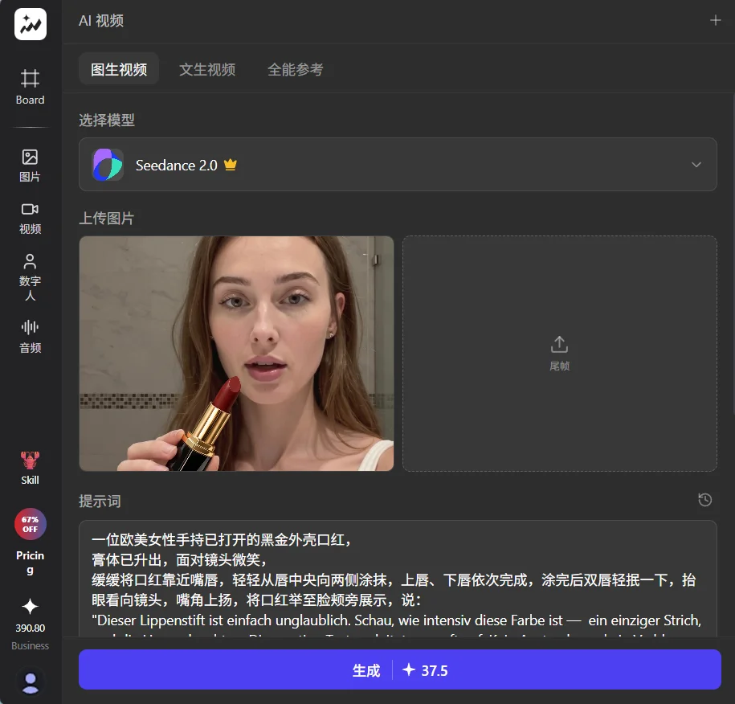Switch to the 全能参考 tab
This screenshot has width=735, height=704.
pos(296,69)
